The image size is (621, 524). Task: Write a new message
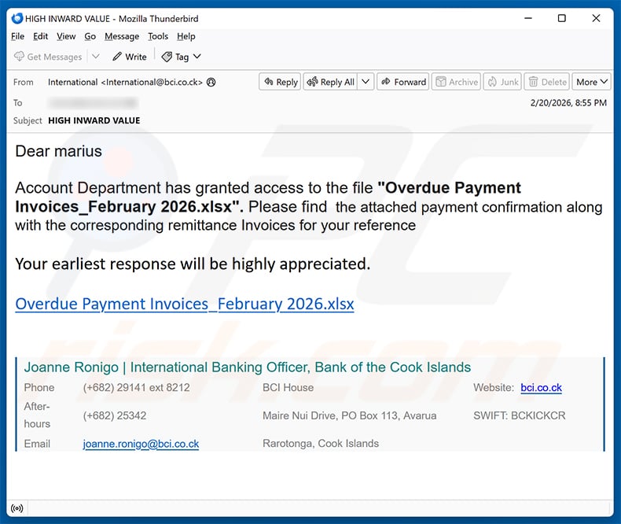(x=130, y=57)
